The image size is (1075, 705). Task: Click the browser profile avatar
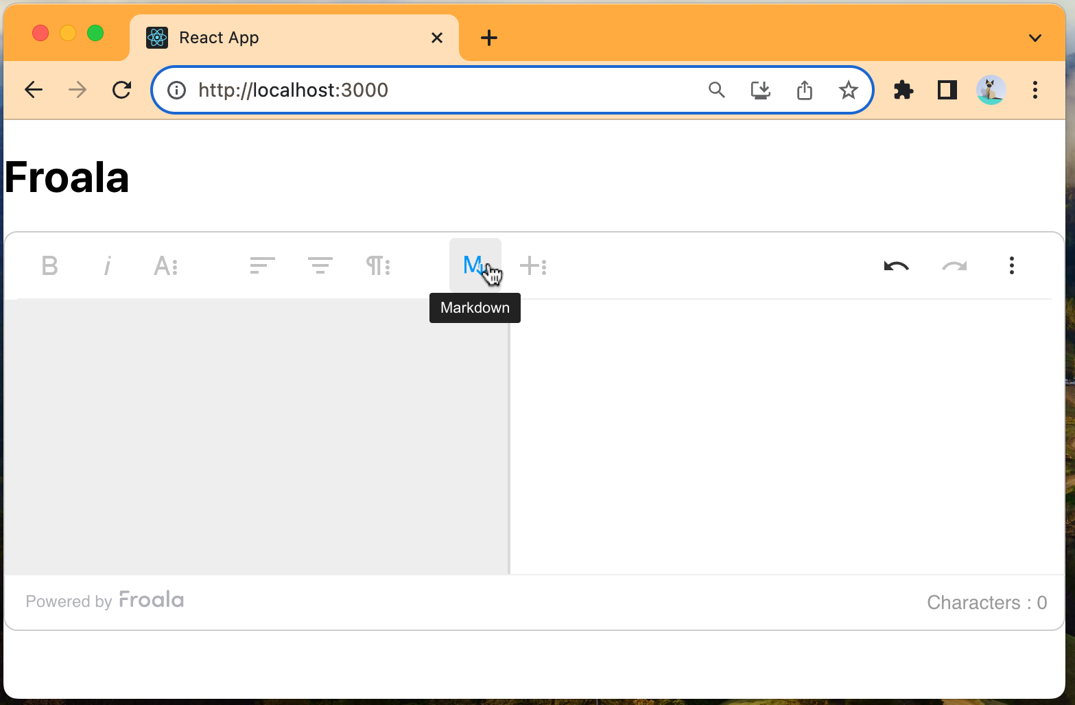[x=991, y=90]
